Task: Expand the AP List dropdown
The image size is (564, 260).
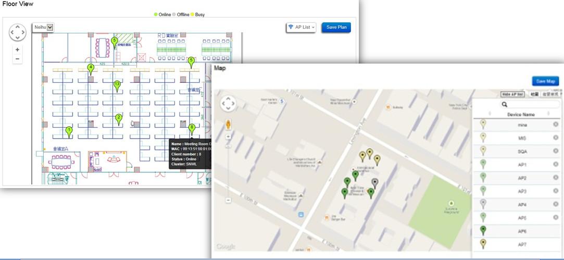Action: pos(301,28)
